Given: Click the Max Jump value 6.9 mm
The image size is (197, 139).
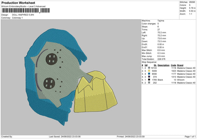Looking at the screenshot, I should (x=161, y=56).
